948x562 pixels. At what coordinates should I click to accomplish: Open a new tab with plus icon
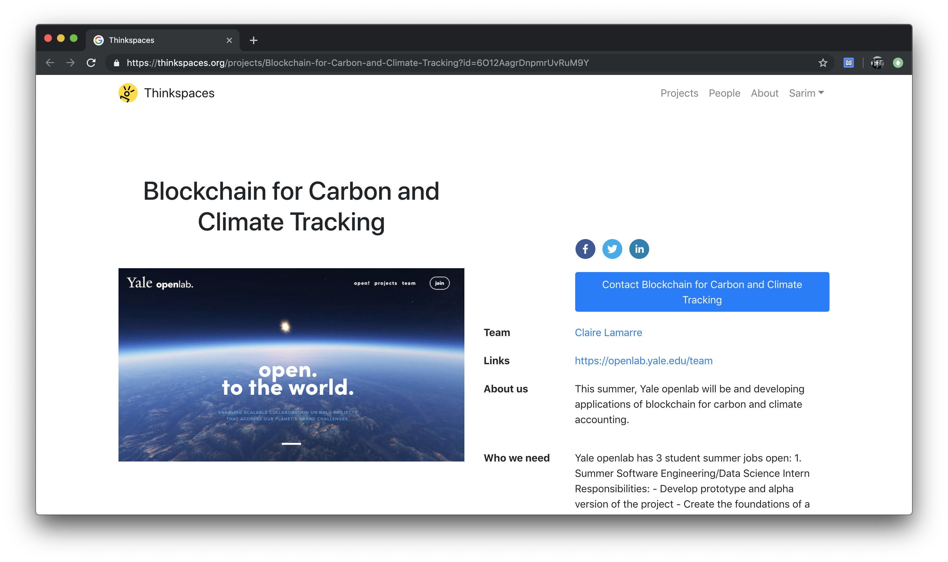(253, 40)
